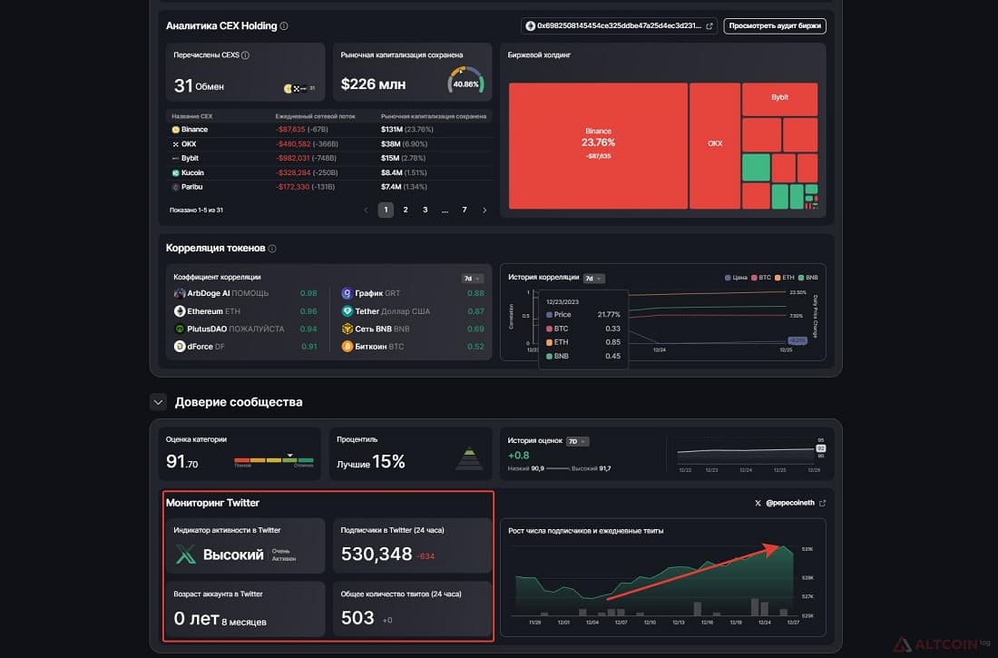Click the pagination ellipsis between 3 and 7
Screen dimensions: 998x658
(445, 211)
